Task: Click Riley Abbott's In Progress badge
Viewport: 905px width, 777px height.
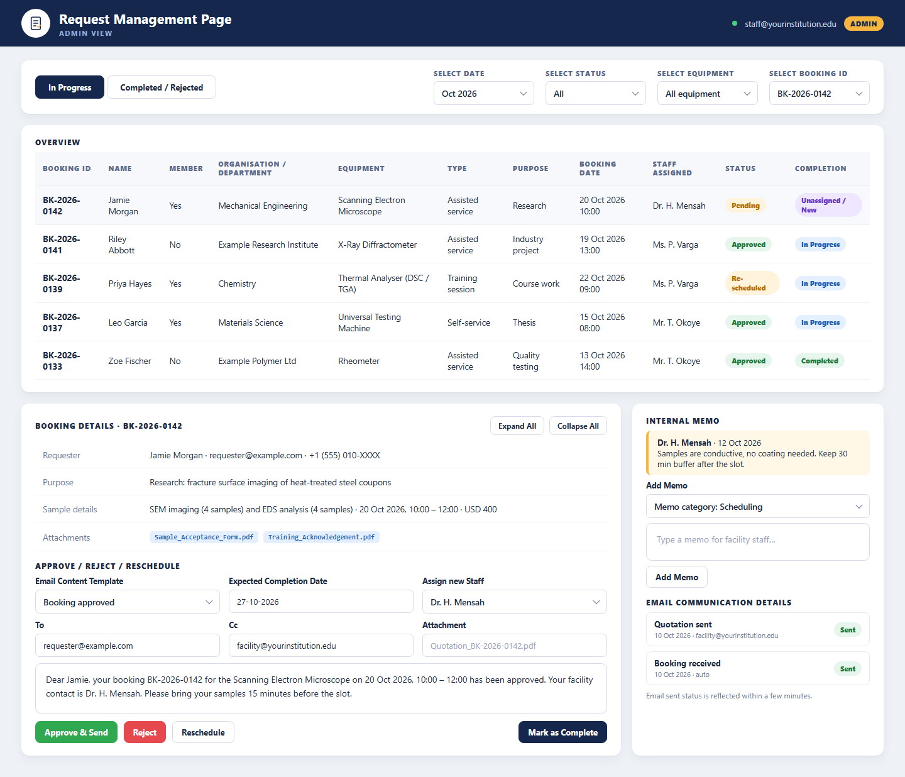Action: click(x=820, y=245)
